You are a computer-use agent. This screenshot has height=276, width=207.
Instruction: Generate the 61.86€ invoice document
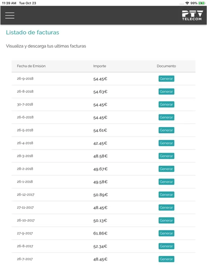[x=166, y=233]
